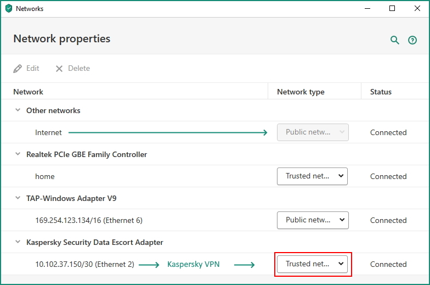Sort by the Network column header
The height and width of the screenshot is (285, 430).
tap(29, 92)
